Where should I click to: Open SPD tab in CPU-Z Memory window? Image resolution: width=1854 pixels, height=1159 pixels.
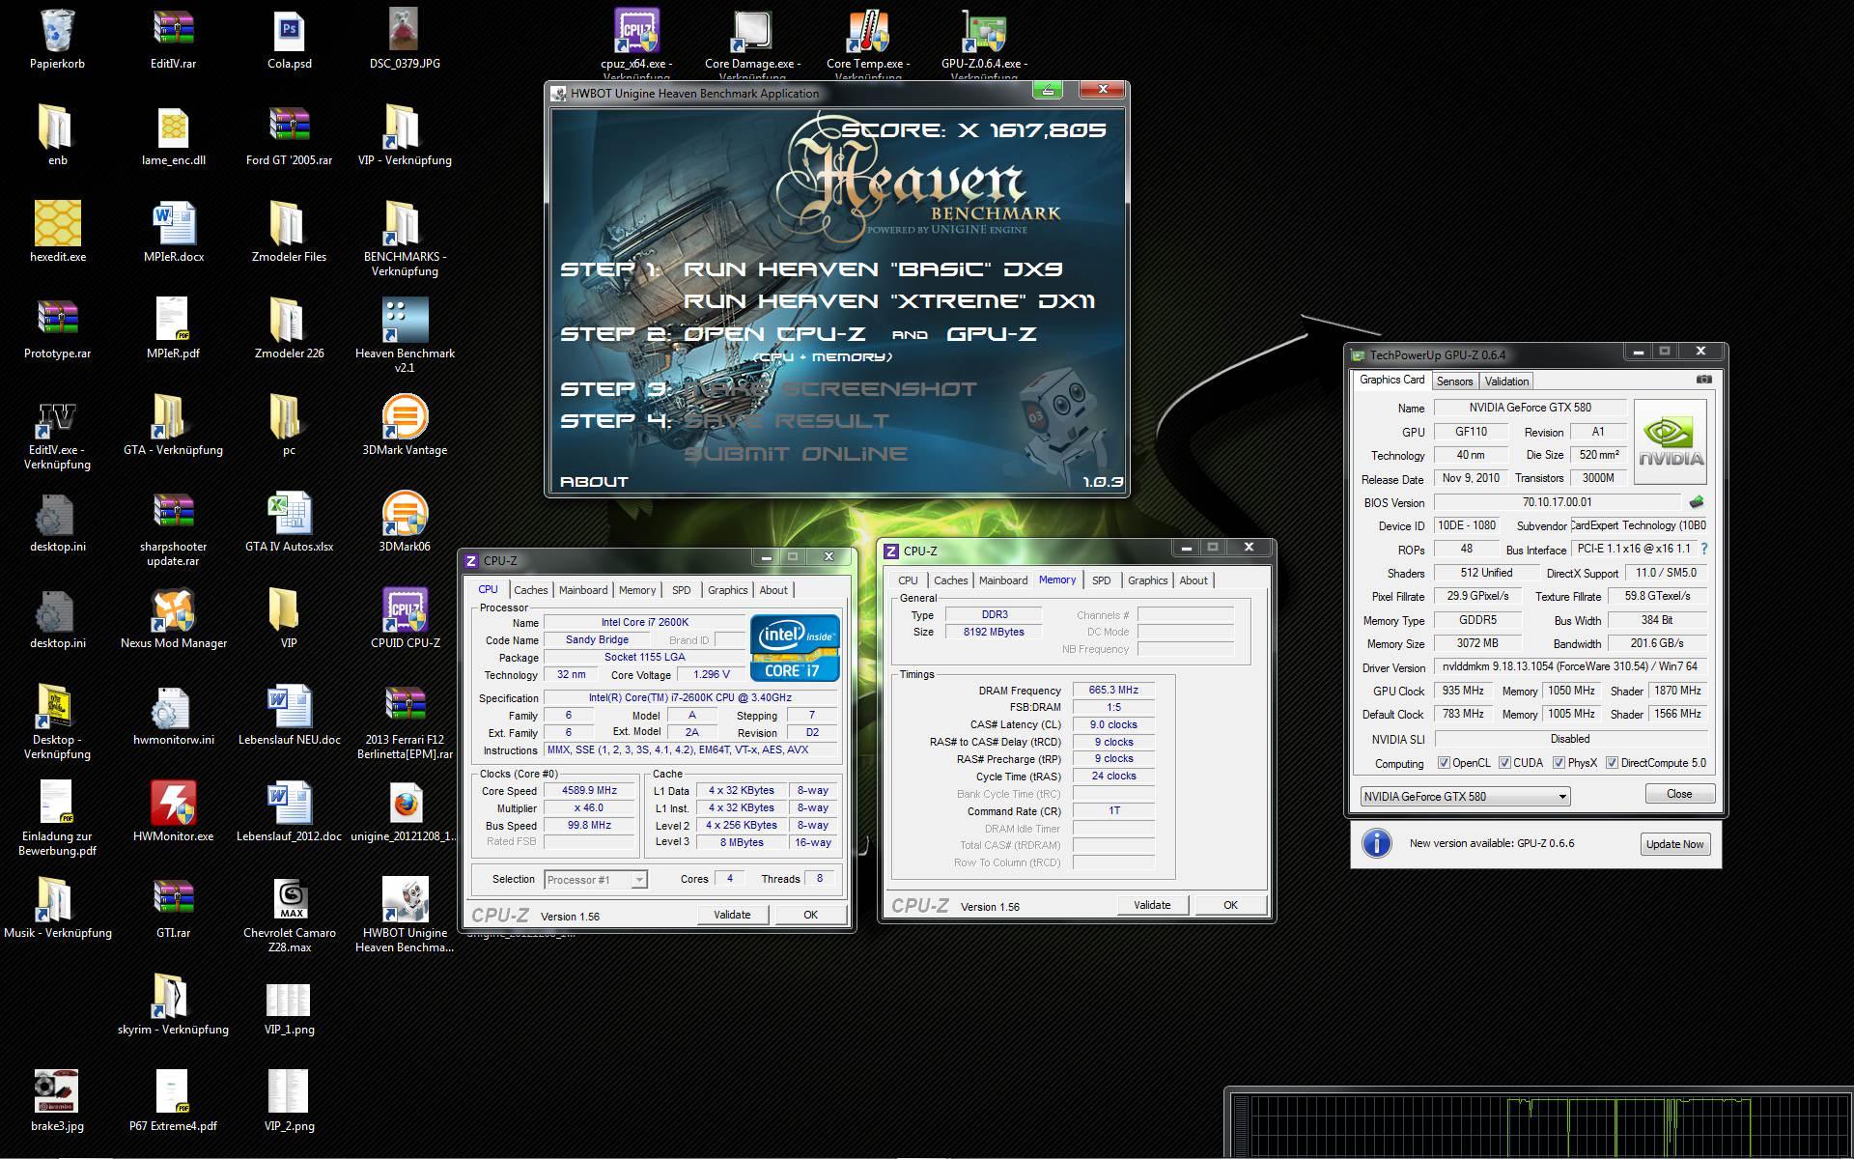tap(1101, 580)
